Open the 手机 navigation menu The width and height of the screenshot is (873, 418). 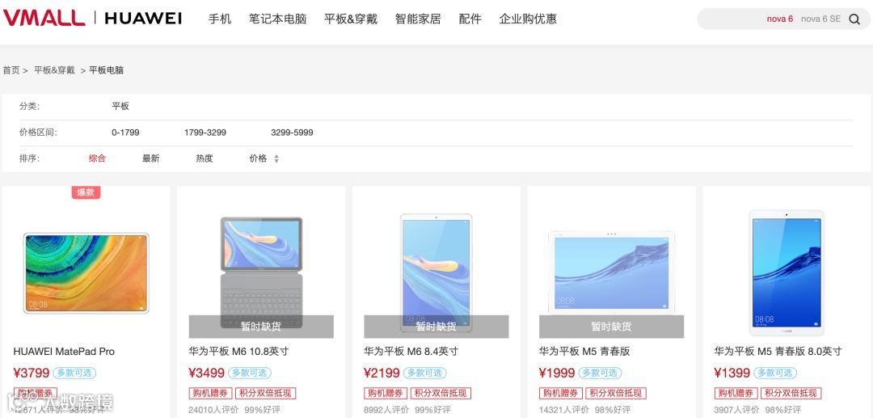(x=219, y=19)
